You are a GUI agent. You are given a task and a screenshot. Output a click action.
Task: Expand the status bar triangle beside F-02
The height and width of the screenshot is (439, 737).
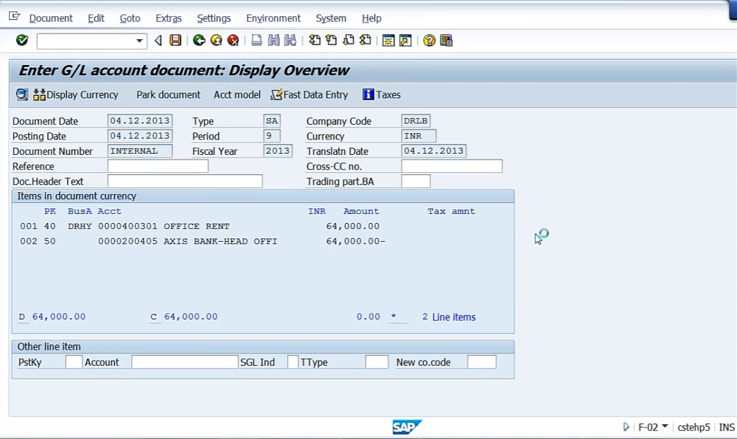626,427
